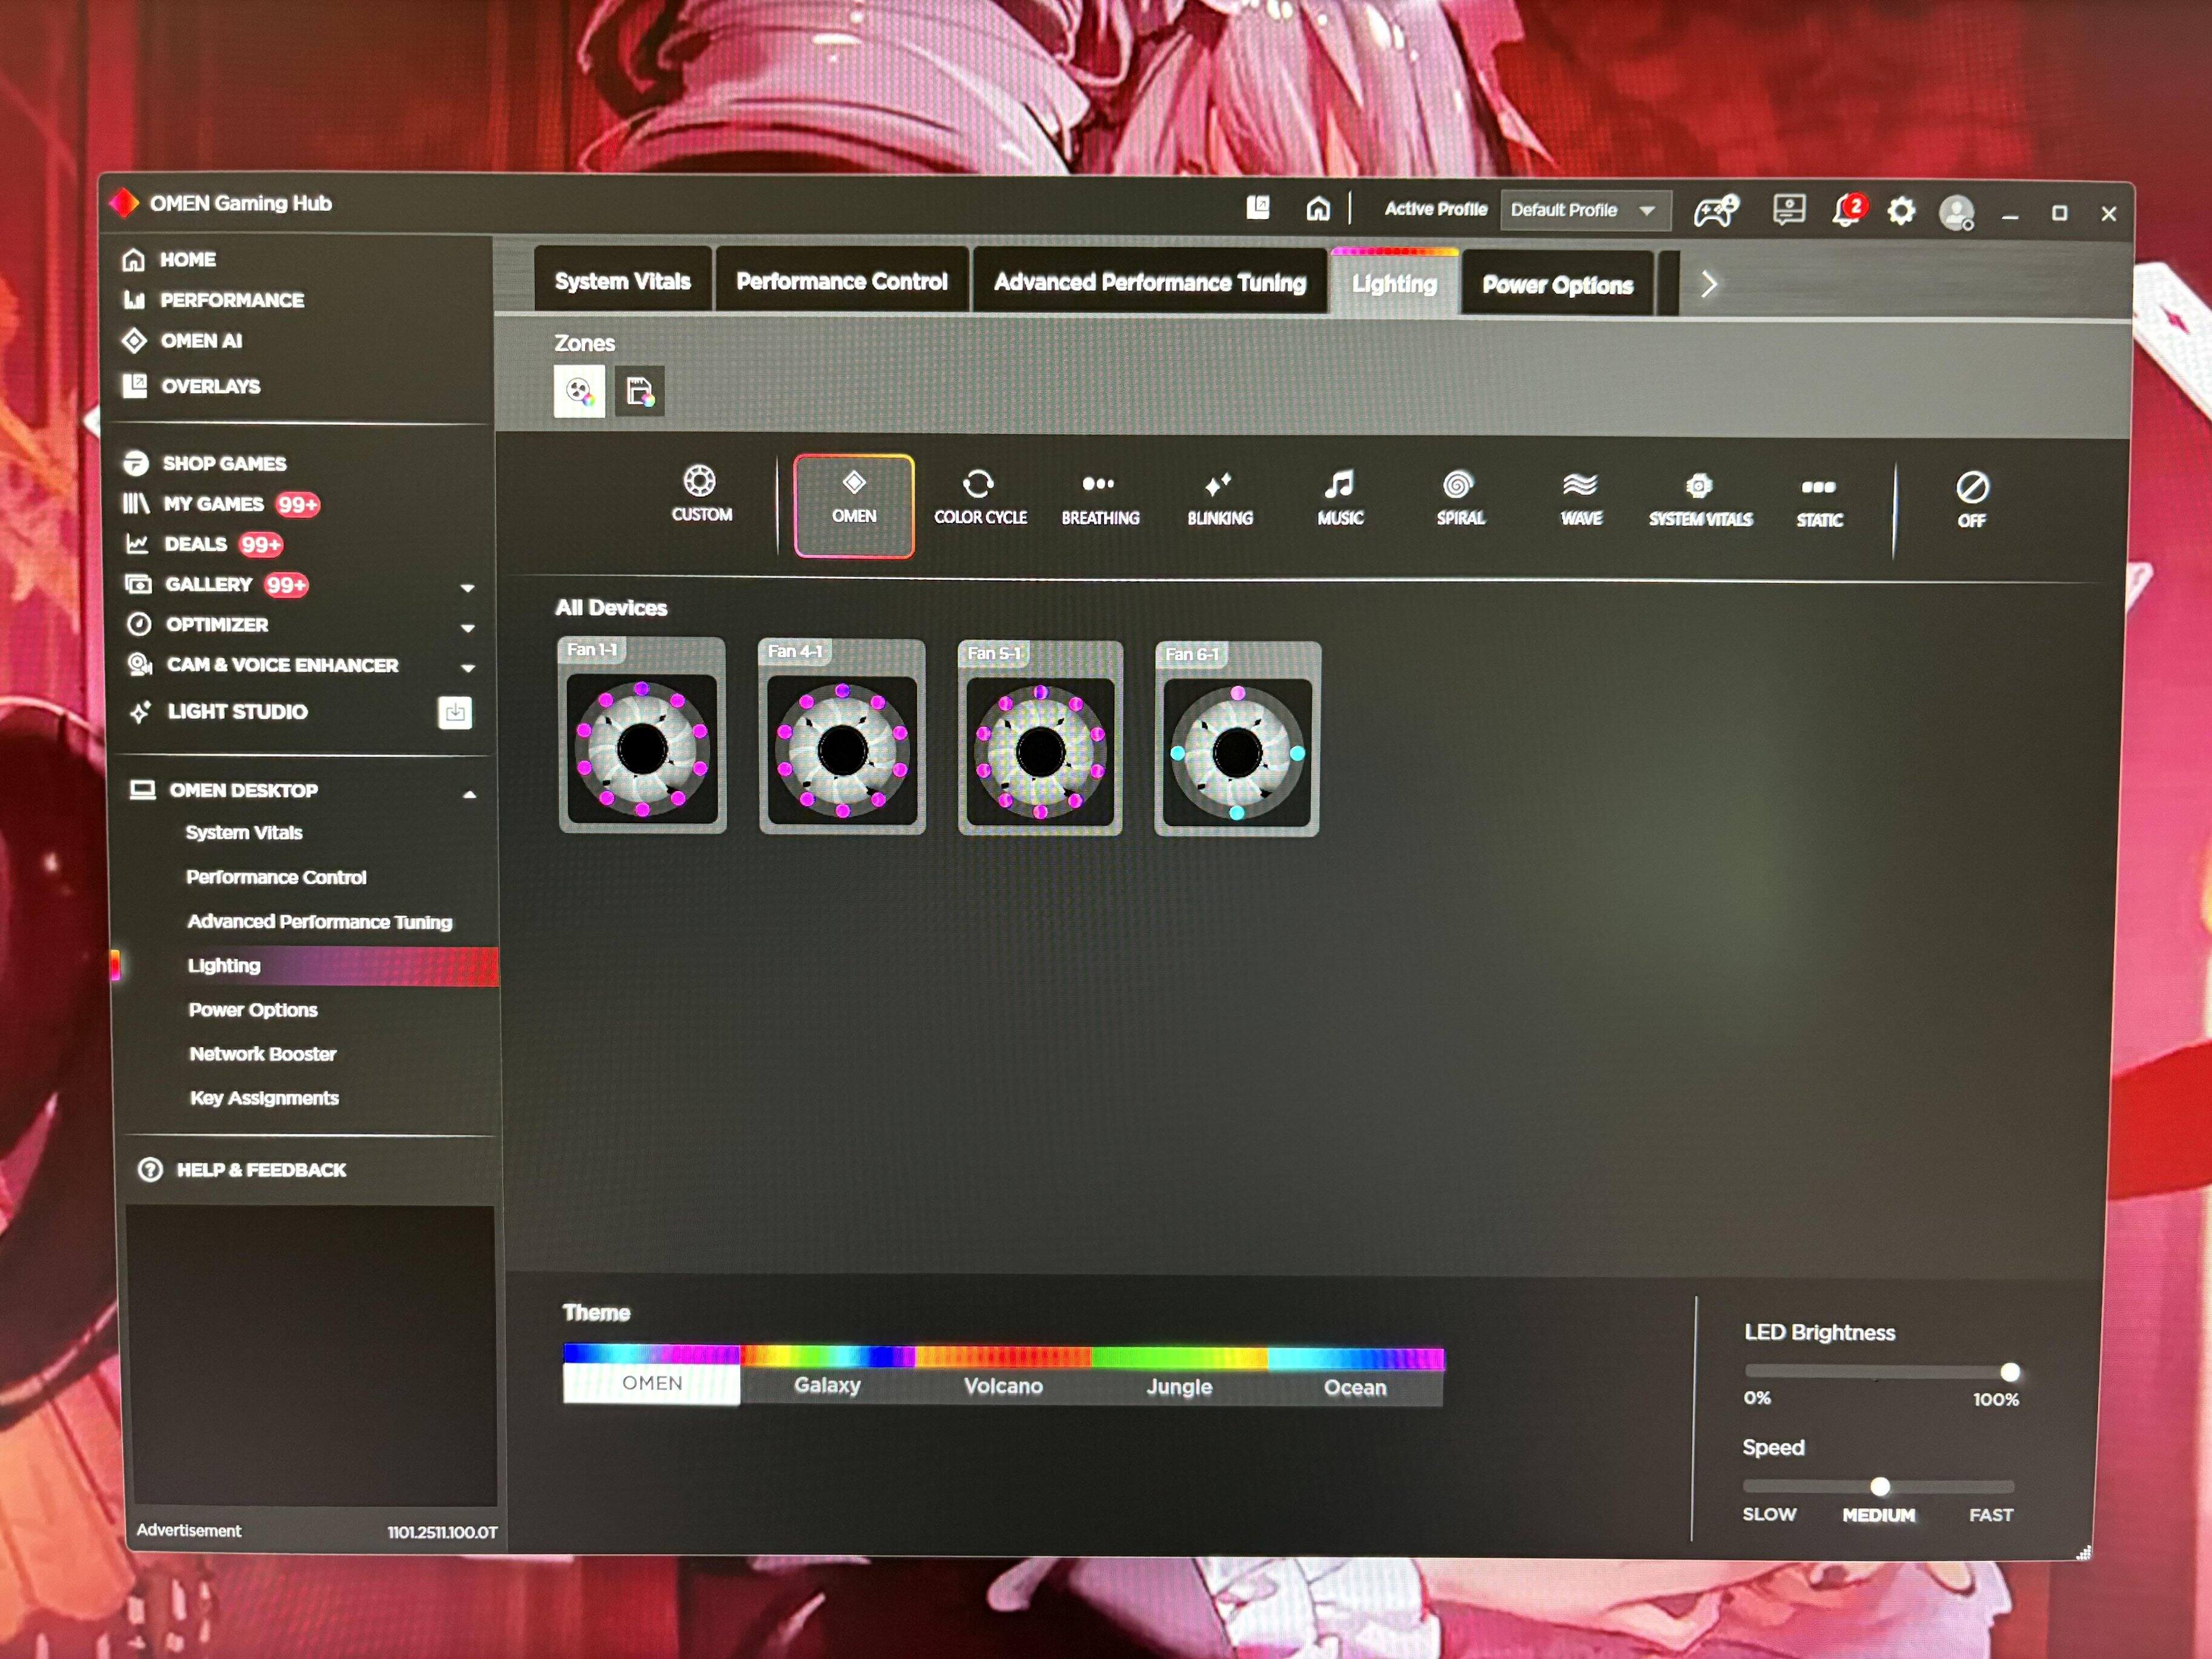Select the Fan 5-1 device thumbnail
Viewport: 2212px width, 1659px height.
coord(1040,738)
